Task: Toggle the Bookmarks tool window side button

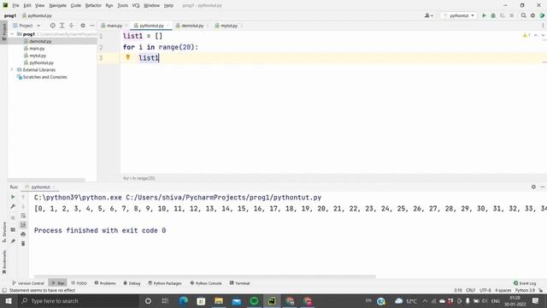Action: click(3, 262)
